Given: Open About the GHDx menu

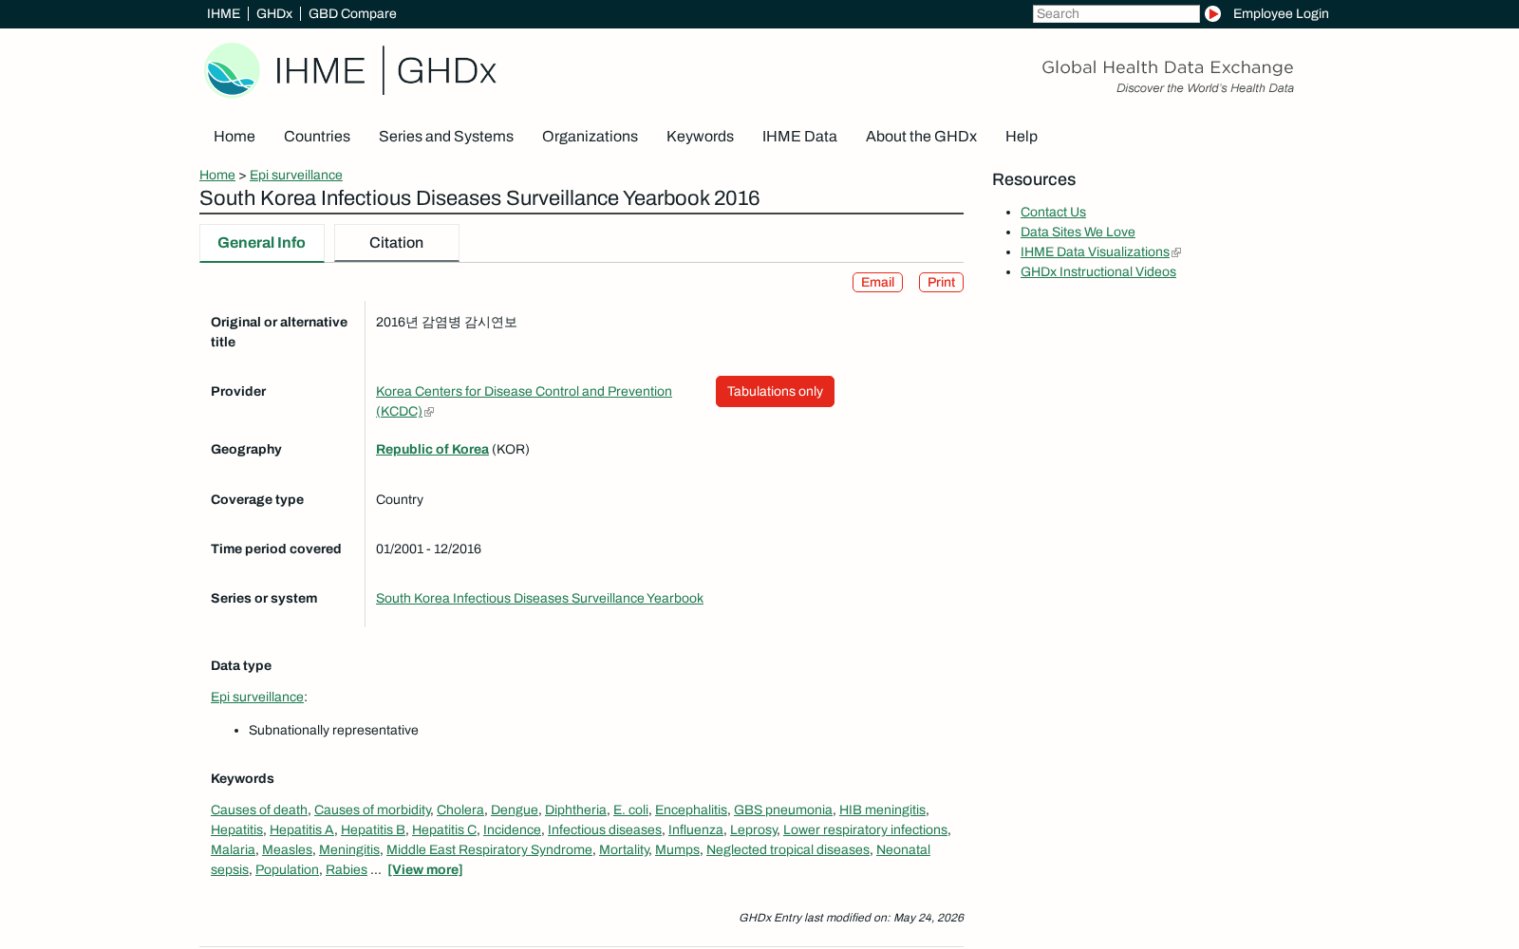Looking at the screenshot, I should pos(921,137).
